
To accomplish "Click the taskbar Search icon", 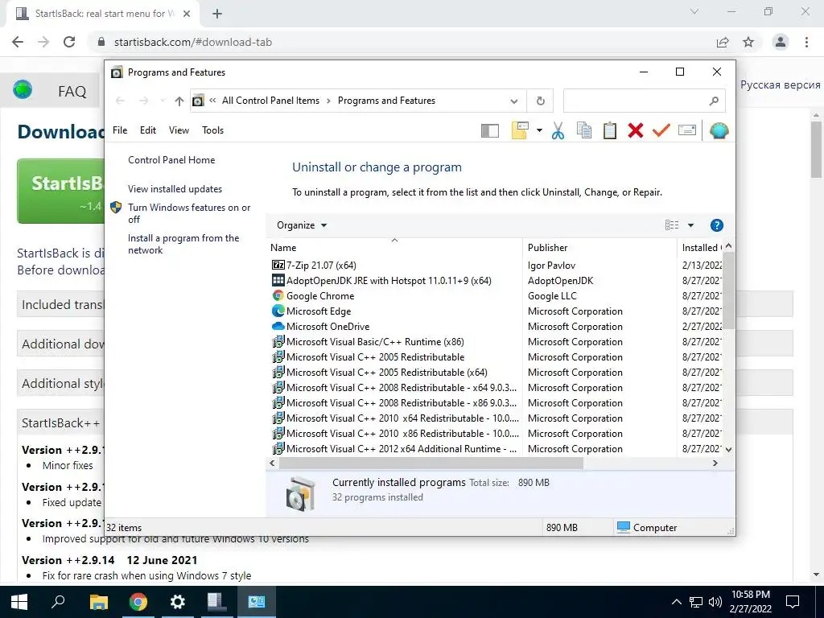I will [x=58, y=602].
